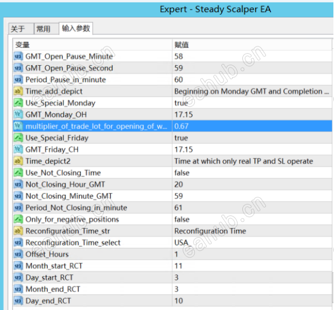Screen dimensions: 334x310
Task: Click the boolean icon beside Use_Special_Friday
Action: click(x=18, y=138)
